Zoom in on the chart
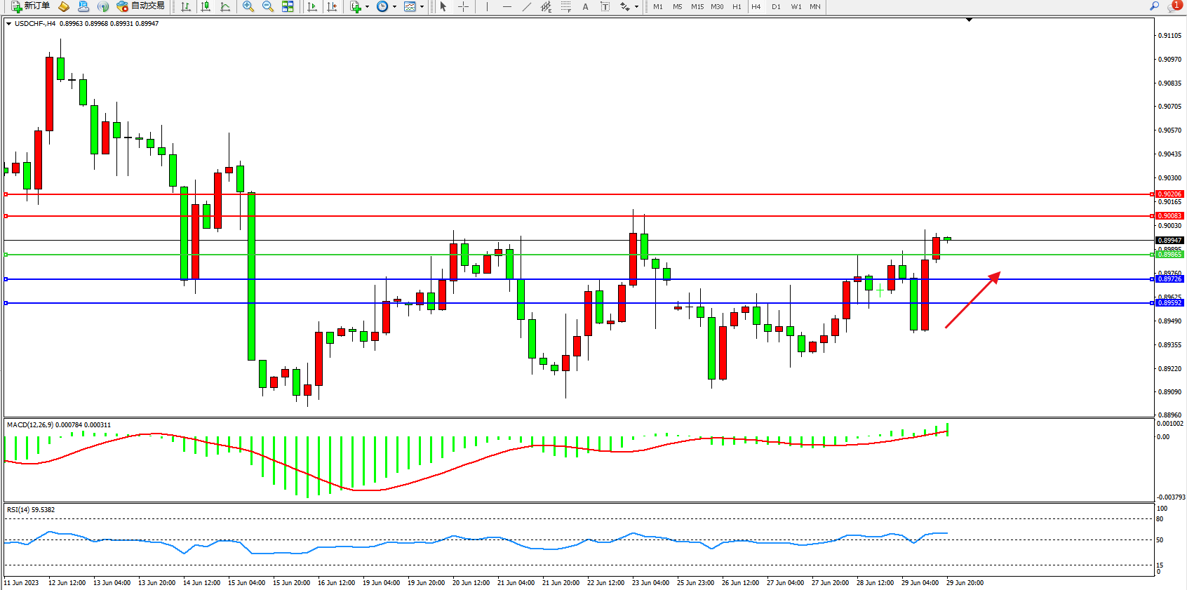The image size is (1187, 590). click(x=248, y=6)
